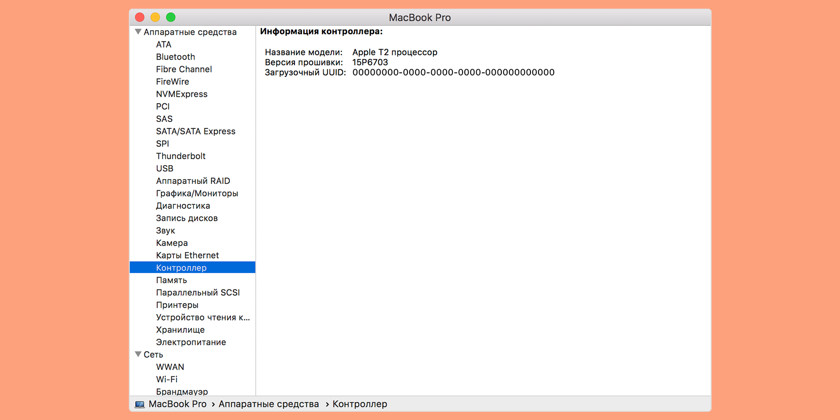Click the MacBook Pro laptop icon in path bar
The image size is (840, 420).
139,404
